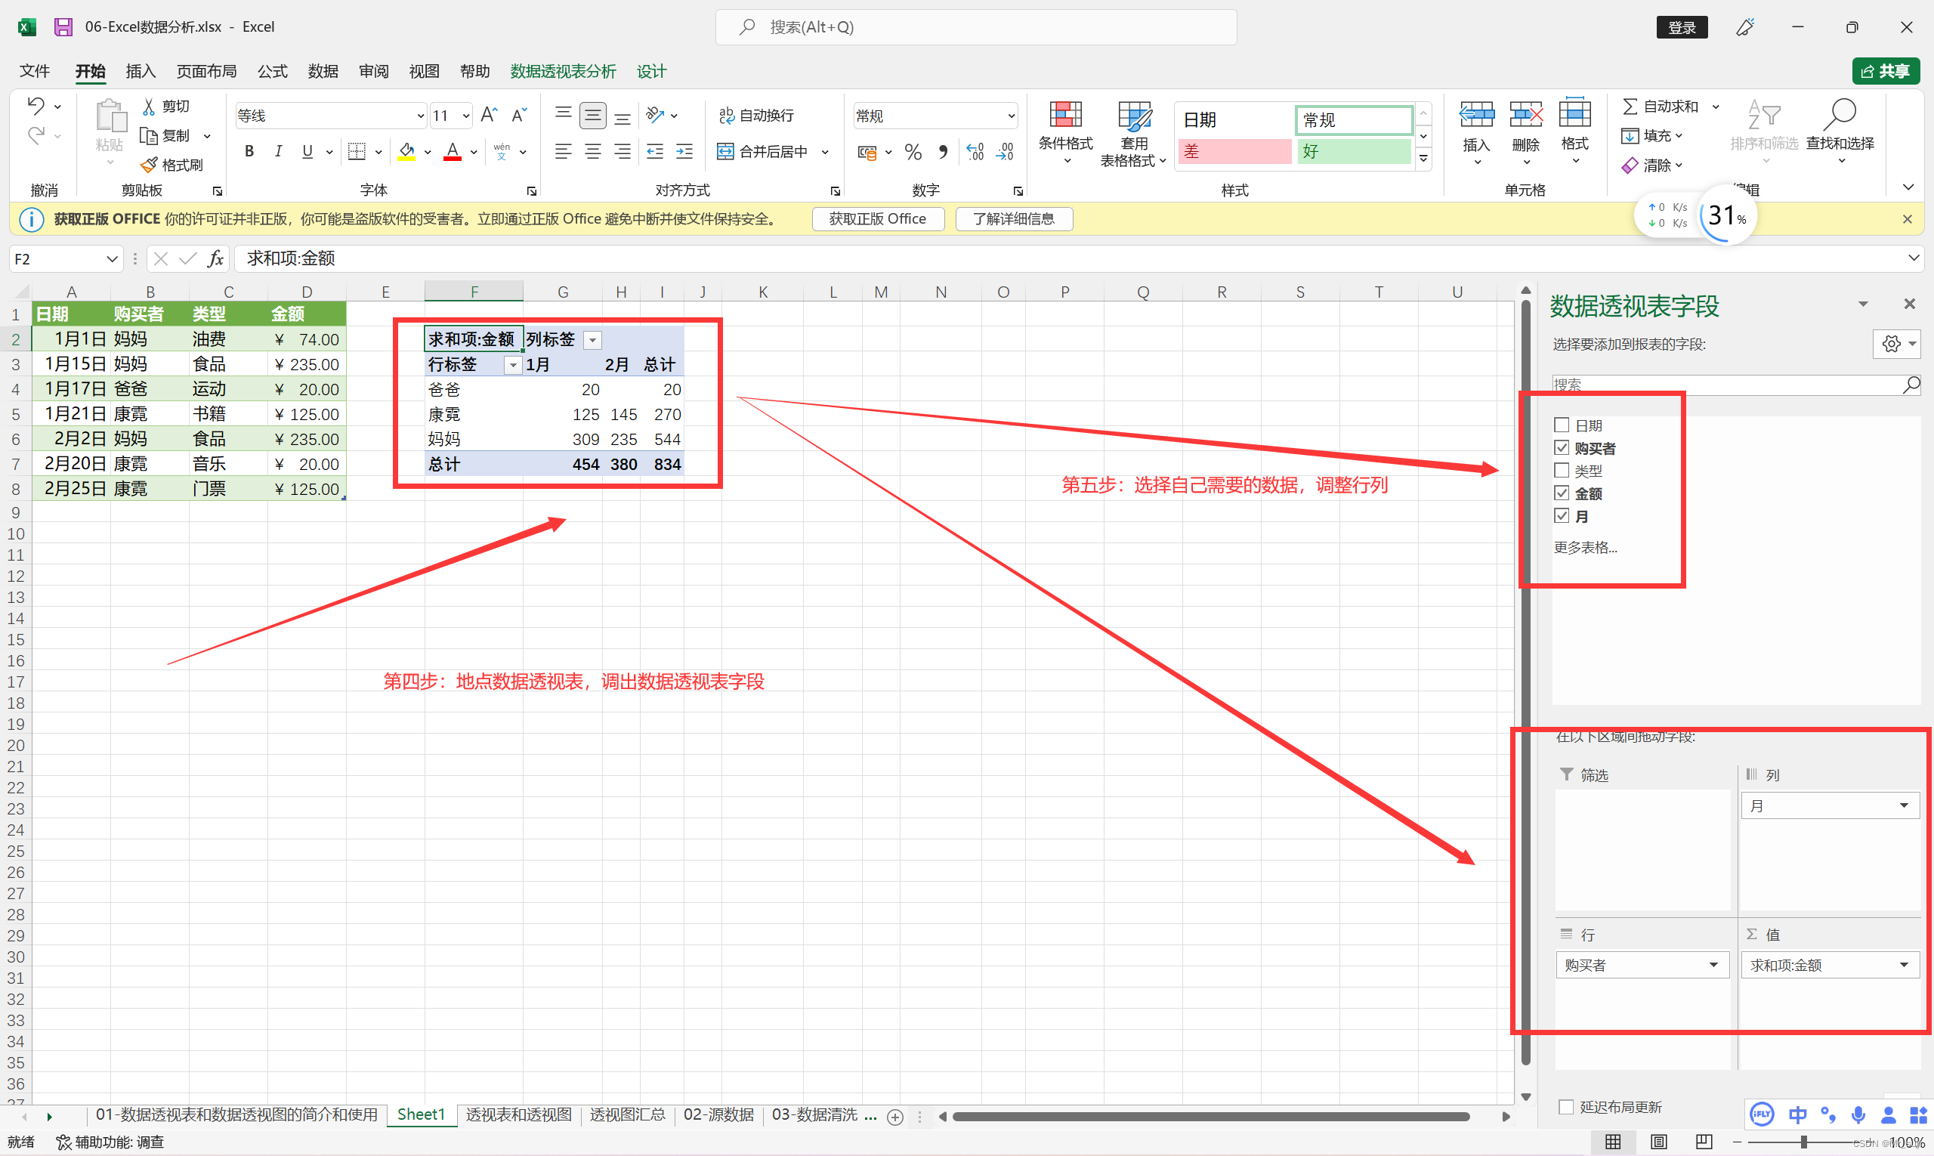Click the 获取正版 Office button
Viewport: 1934px width, 1156px height.
(877, 219)
